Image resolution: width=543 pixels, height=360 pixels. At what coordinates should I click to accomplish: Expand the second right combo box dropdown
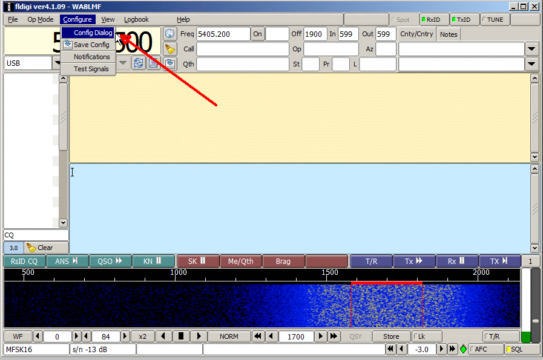(x=531, y=64)
